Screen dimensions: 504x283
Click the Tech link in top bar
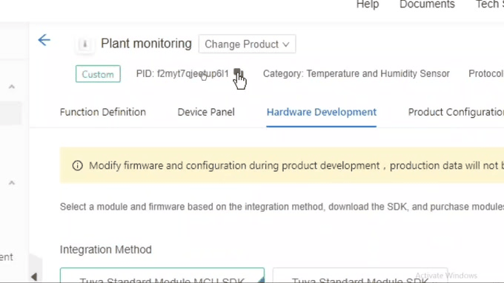tap(489, 4)
